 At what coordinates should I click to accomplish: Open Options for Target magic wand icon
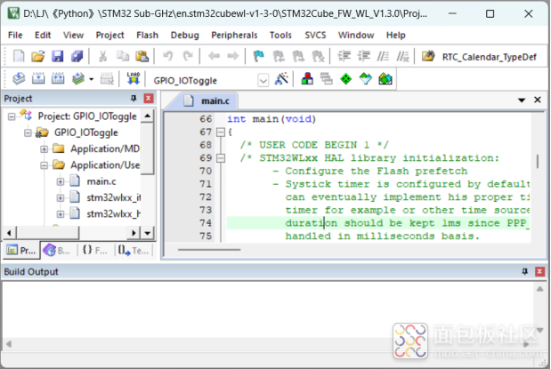click(x=282, y=79)
